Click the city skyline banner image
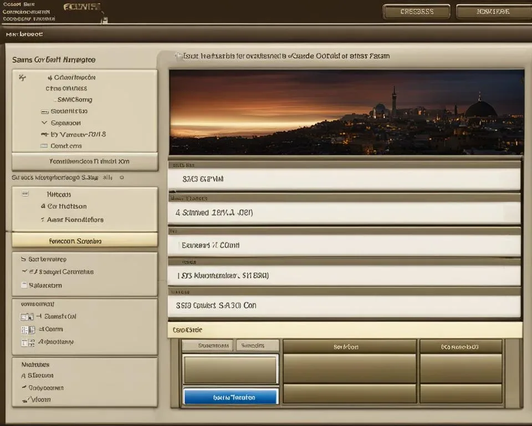The image size is (532, 426). click(x=346, y=112)
